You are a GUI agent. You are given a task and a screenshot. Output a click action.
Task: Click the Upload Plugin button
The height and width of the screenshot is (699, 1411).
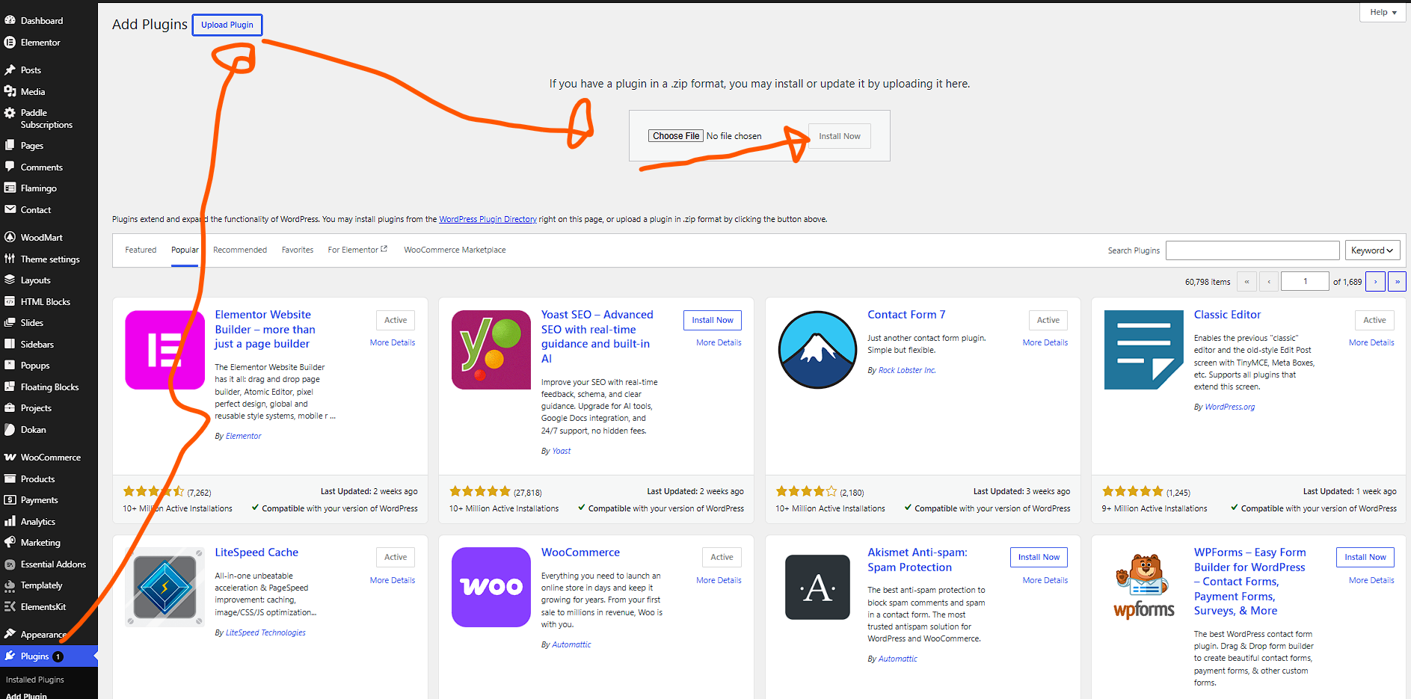[227, 25]
